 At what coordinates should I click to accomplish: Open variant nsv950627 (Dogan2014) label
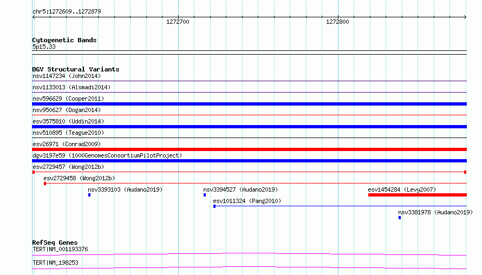click(x=67, y=110)
